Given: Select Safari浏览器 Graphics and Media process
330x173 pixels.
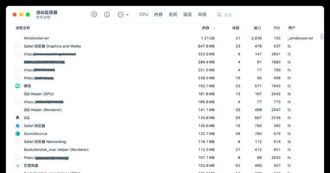Looking at the screenshot, I should [52, 46].
